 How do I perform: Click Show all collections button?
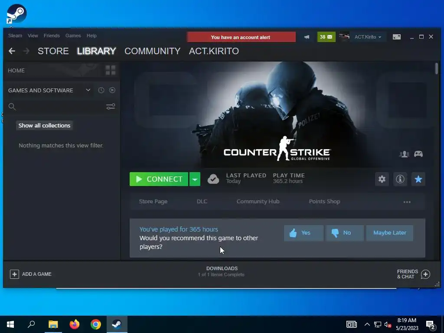45,125
